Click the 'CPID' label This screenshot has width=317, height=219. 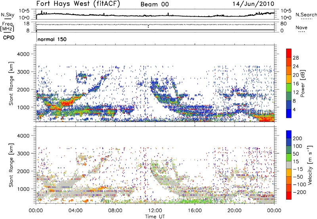pyautogui.click(x=9, y=38)
